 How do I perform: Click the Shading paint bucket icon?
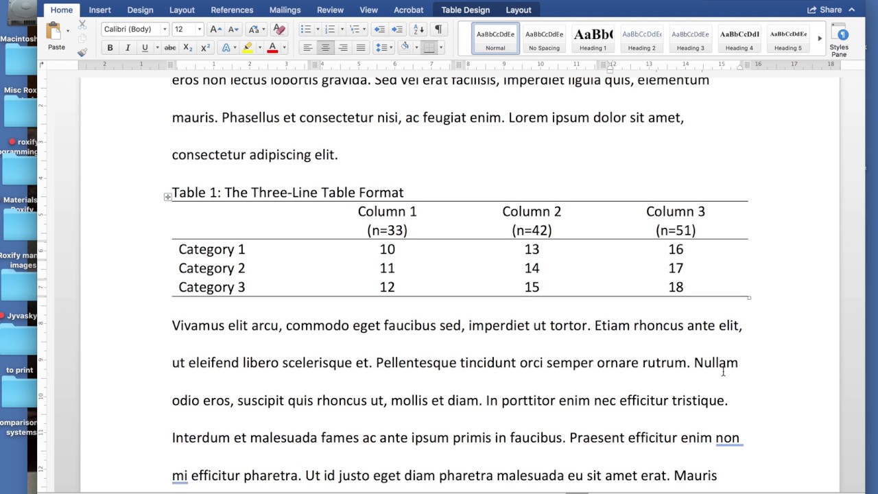405,47
